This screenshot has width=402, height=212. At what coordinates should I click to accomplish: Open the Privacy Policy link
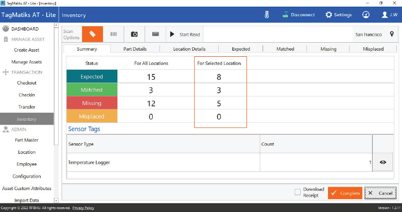pos(83,208)
